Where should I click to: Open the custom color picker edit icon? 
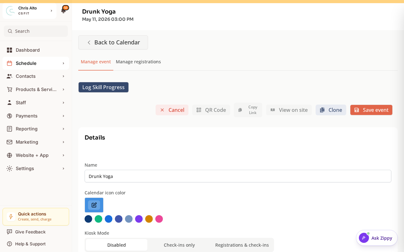pyautogui.click(x=94, y=205)
